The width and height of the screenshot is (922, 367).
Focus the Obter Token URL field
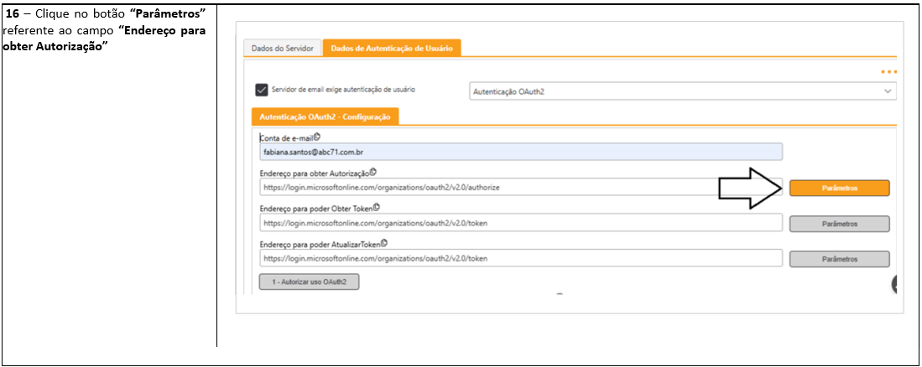520,224
